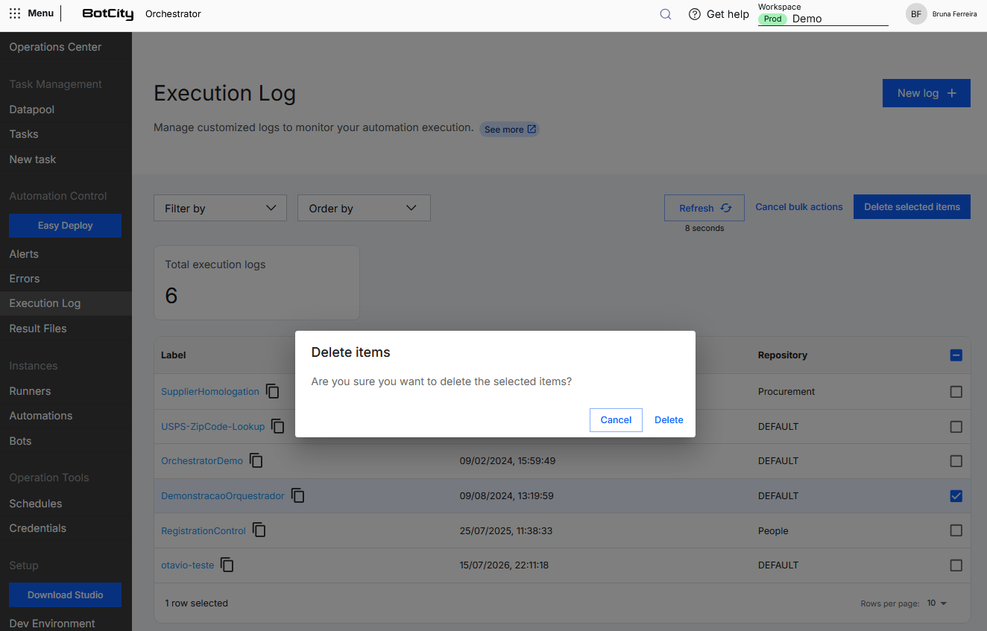Click the New log button

coord(927,93)
